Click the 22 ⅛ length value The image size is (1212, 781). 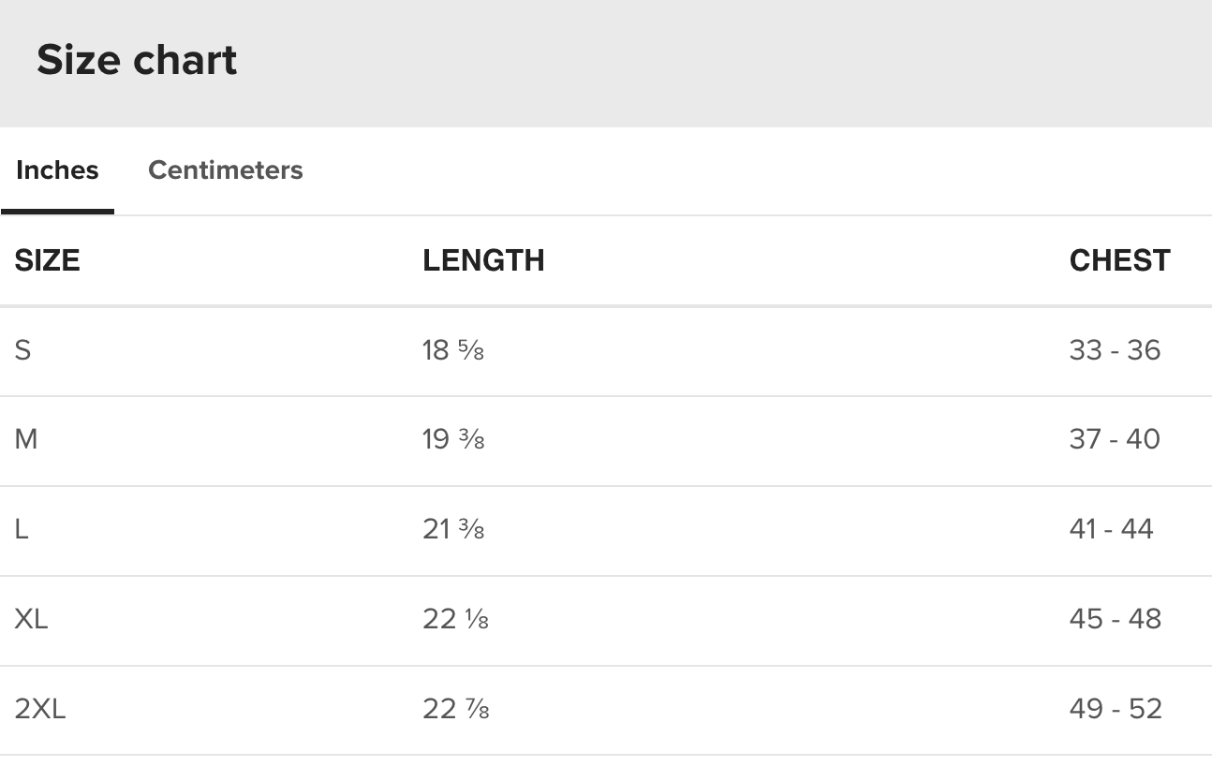[x=455, y=619]
